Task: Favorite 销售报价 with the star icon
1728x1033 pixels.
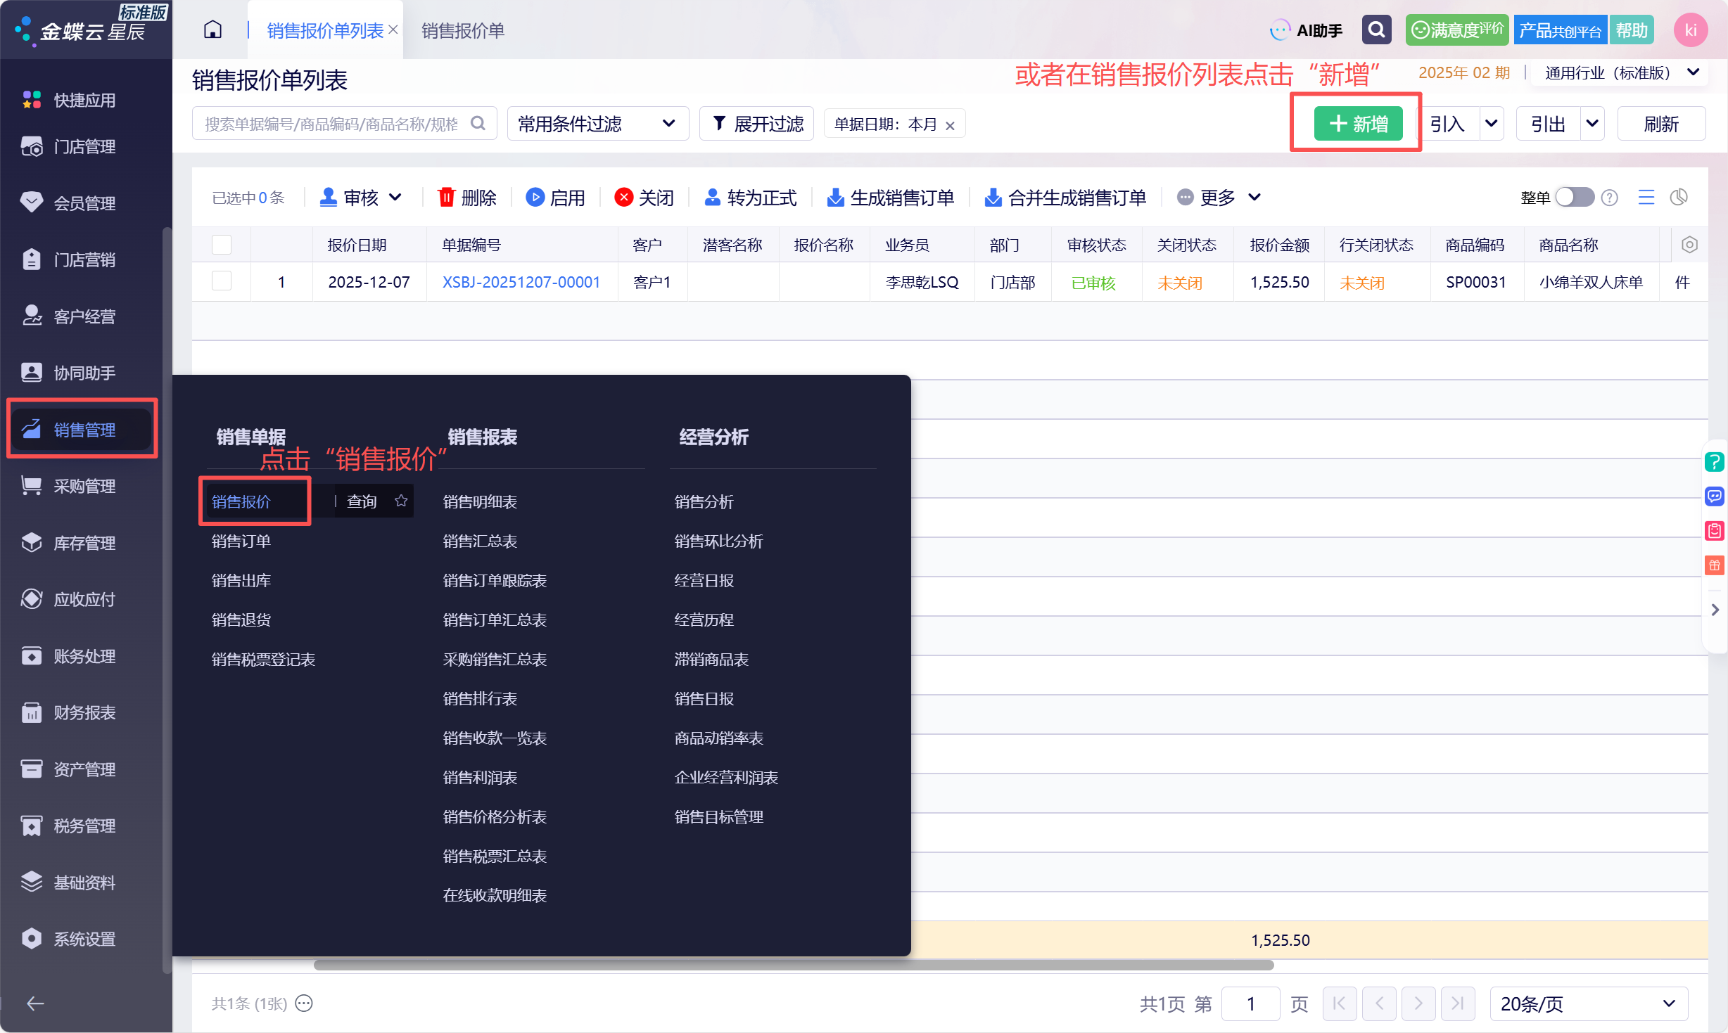Action: pos(401,501)
